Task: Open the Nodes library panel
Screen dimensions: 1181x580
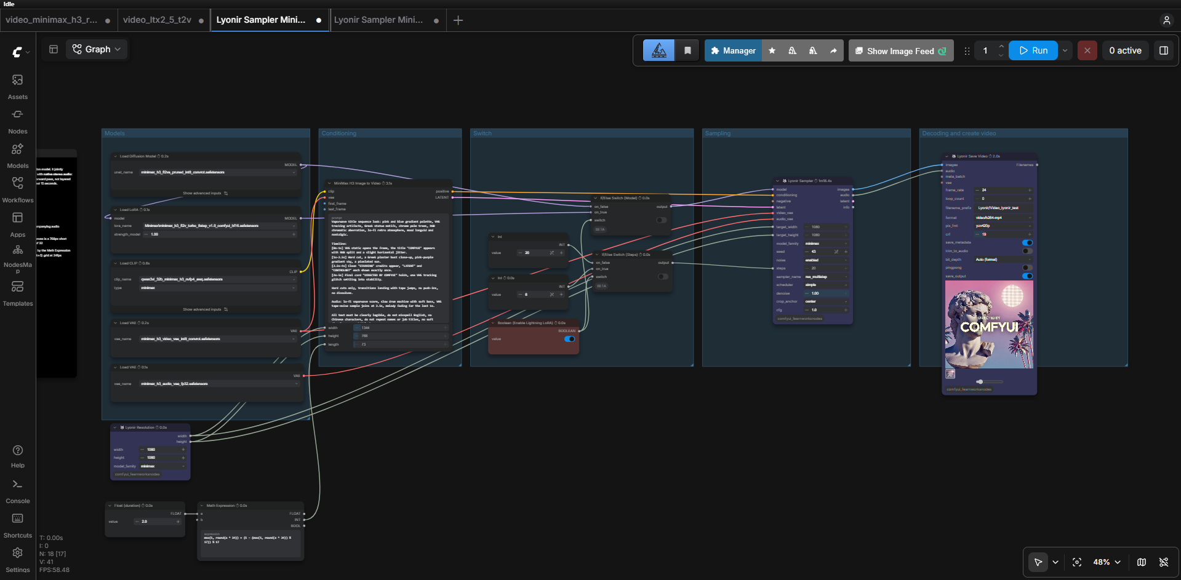Action: [18, 121]
